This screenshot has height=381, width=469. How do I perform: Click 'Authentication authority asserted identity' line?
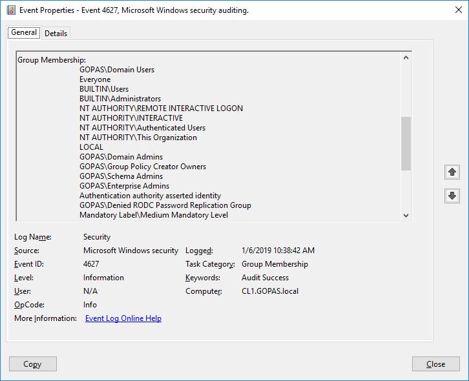(150, 196)
